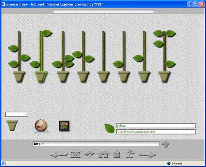Click single leaf of the seventh plant

138,58
